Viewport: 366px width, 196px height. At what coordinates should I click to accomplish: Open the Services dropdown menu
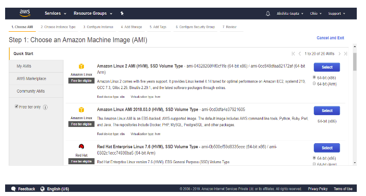tap(55, 13)
